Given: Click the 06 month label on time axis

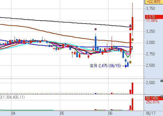Looking at the screenshot, I should pos(110,113).
